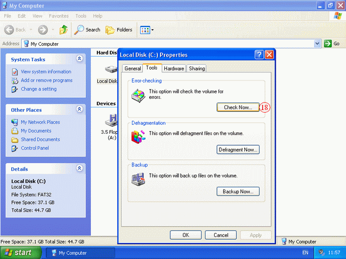
Task: Click the green Go arrow button
Action: [x=328, y=43]
